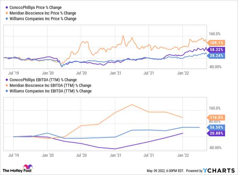Select the 56.50% blue EBITDA value tag

[x=216, y=127]
